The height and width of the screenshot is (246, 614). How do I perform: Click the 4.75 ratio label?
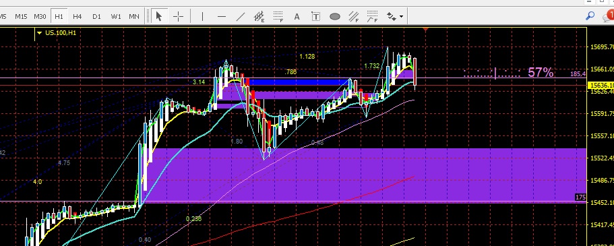pos(64,163)
